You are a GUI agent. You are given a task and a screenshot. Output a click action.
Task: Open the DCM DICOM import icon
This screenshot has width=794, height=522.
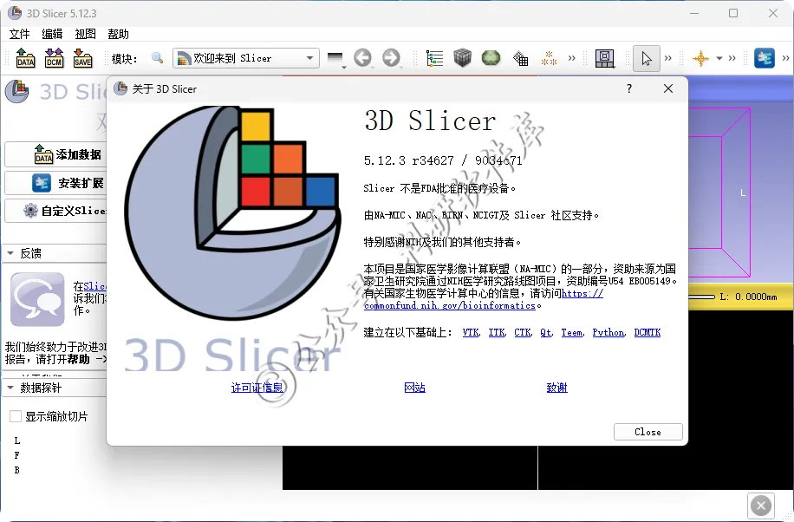pyautogui.click(x=54, y=58)
